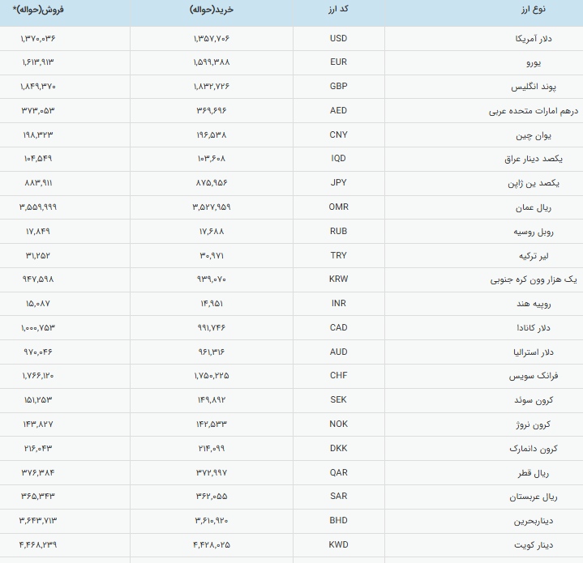Select the 'لیر ترکیه' currency name
583x563 pixels.
point(552,255)
